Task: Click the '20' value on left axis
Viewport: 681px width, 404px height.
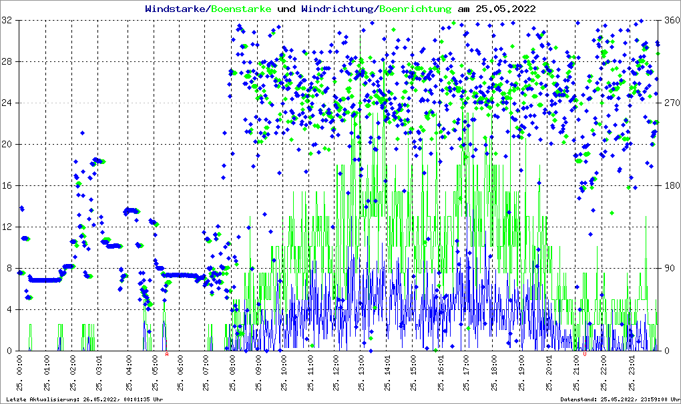Action: [8, 145]
